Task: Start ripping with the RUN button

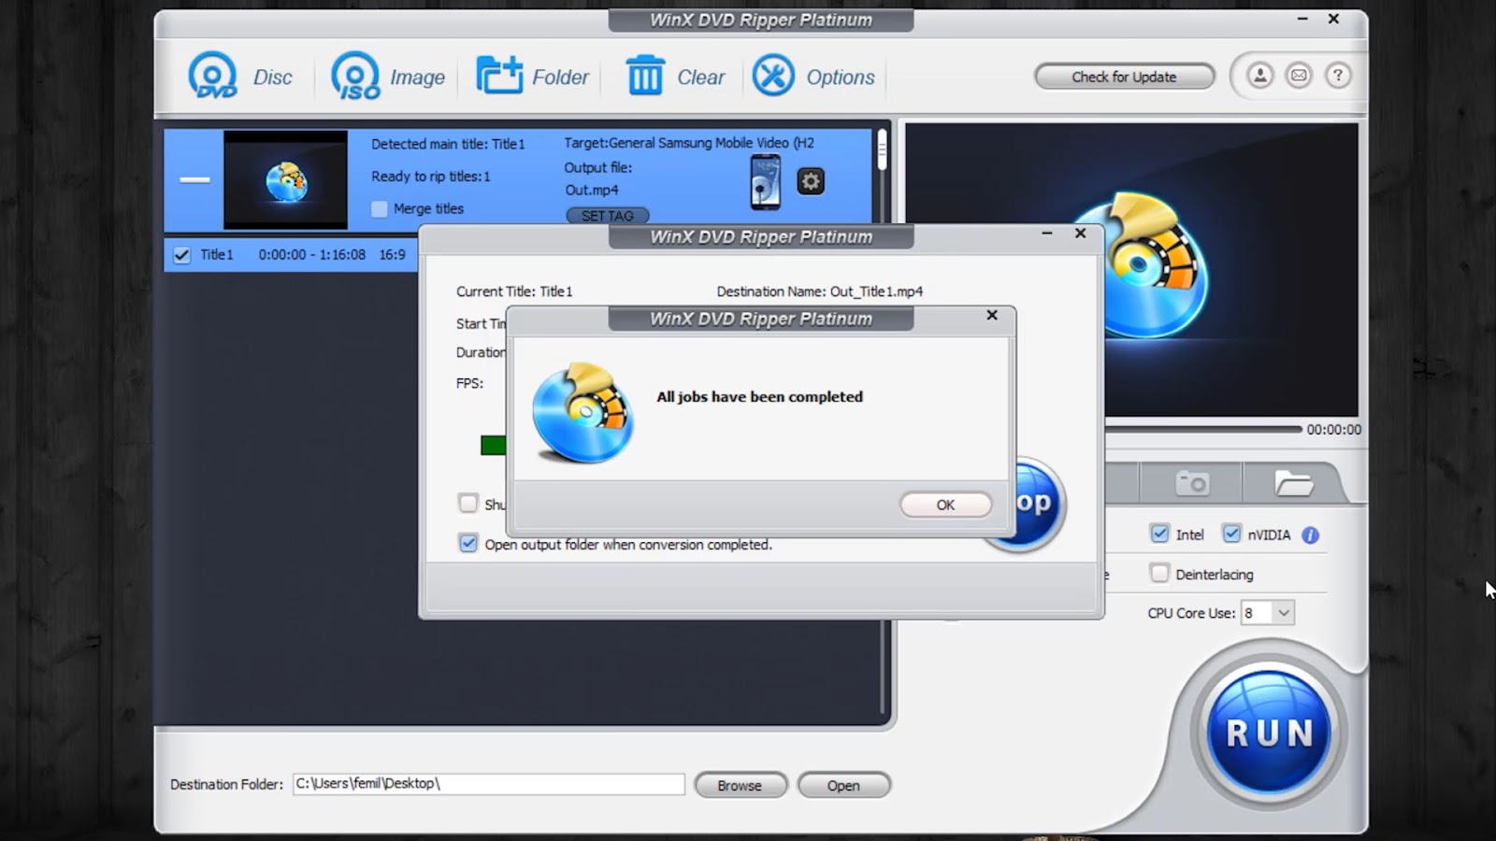Action: click(1269, 733)
